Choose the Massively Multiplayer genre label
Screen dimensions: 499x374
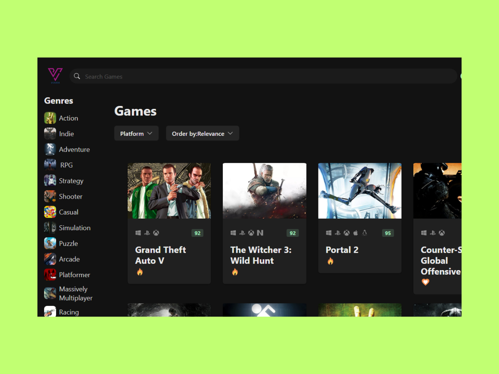click(x=76, y=293)
